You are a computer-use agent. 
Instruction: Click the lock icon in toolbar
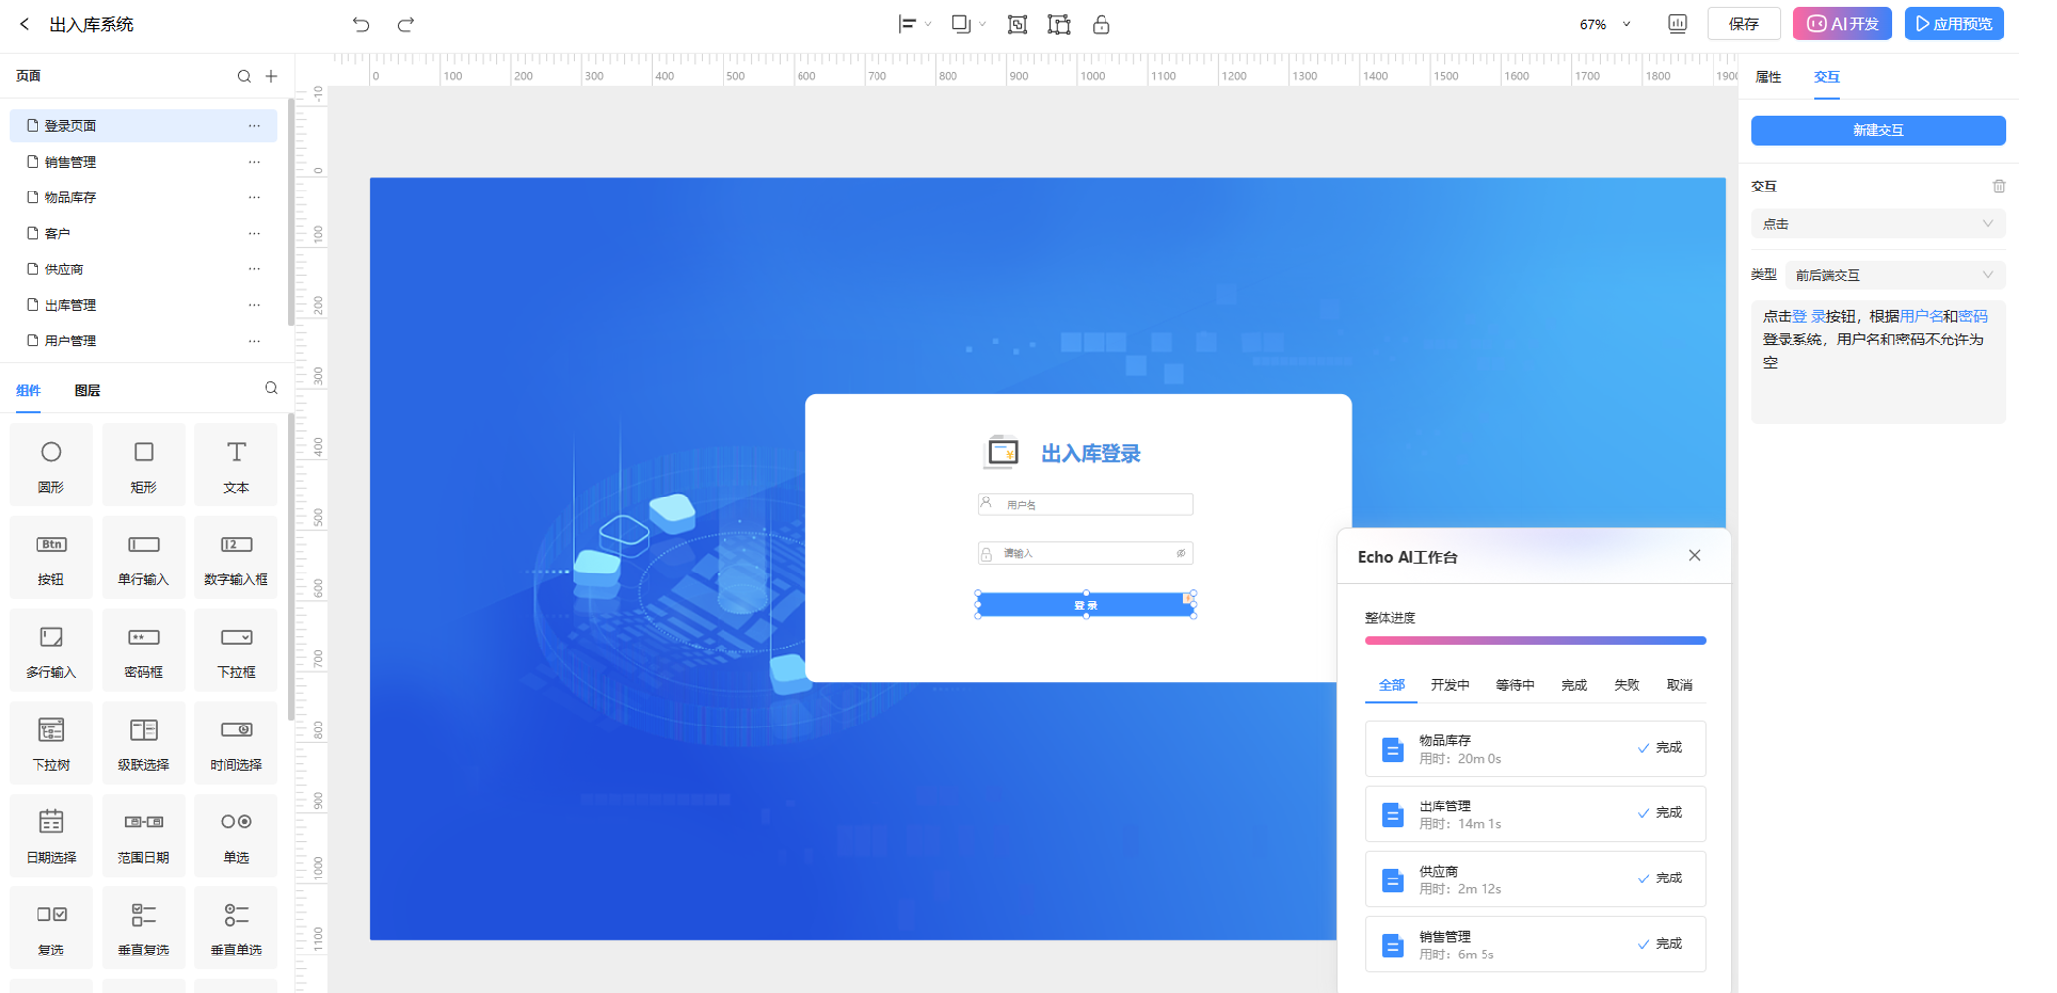coord(1101,24)
